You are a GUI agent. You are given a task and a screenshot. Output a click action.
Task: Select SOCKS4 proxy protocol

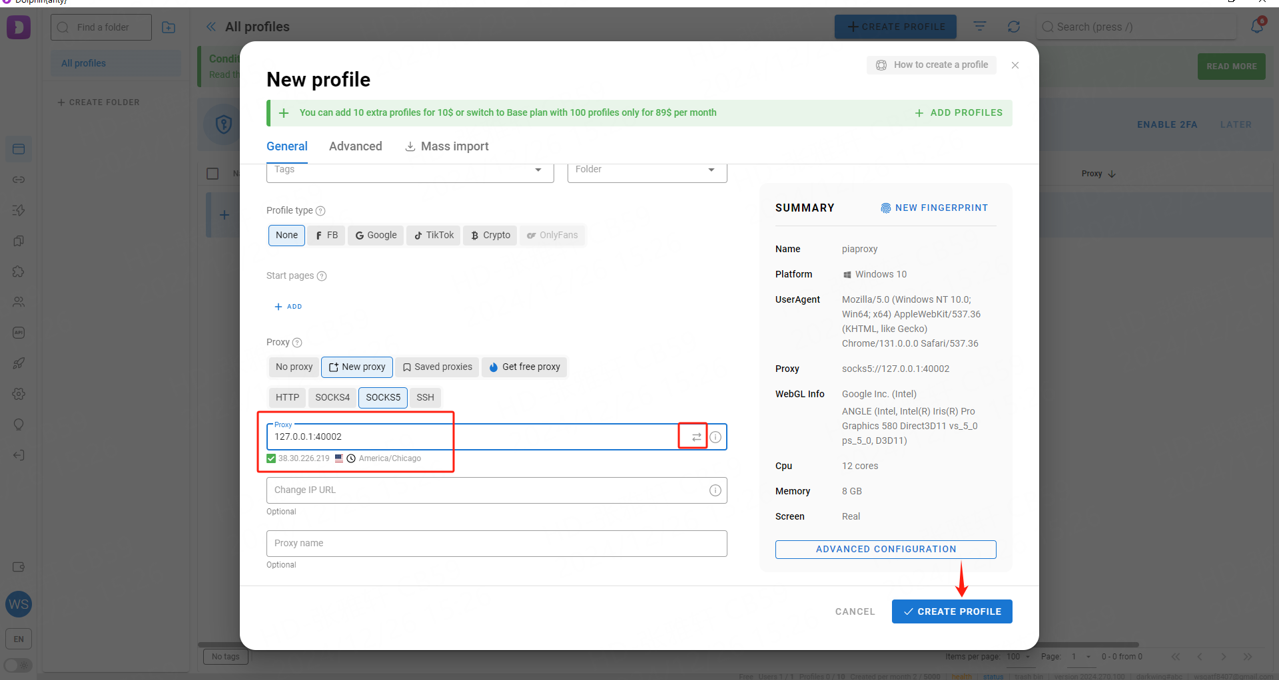[332, 397]
